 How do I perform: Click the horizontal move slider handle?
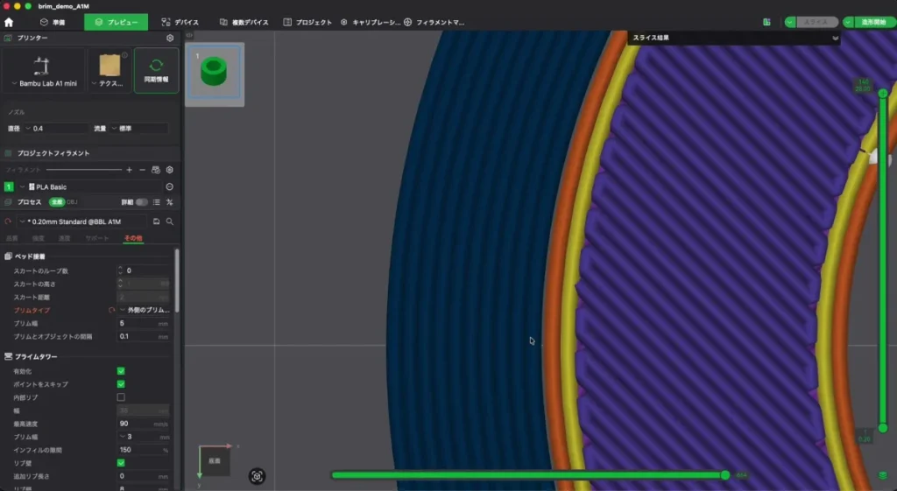(x=725, y=475)
